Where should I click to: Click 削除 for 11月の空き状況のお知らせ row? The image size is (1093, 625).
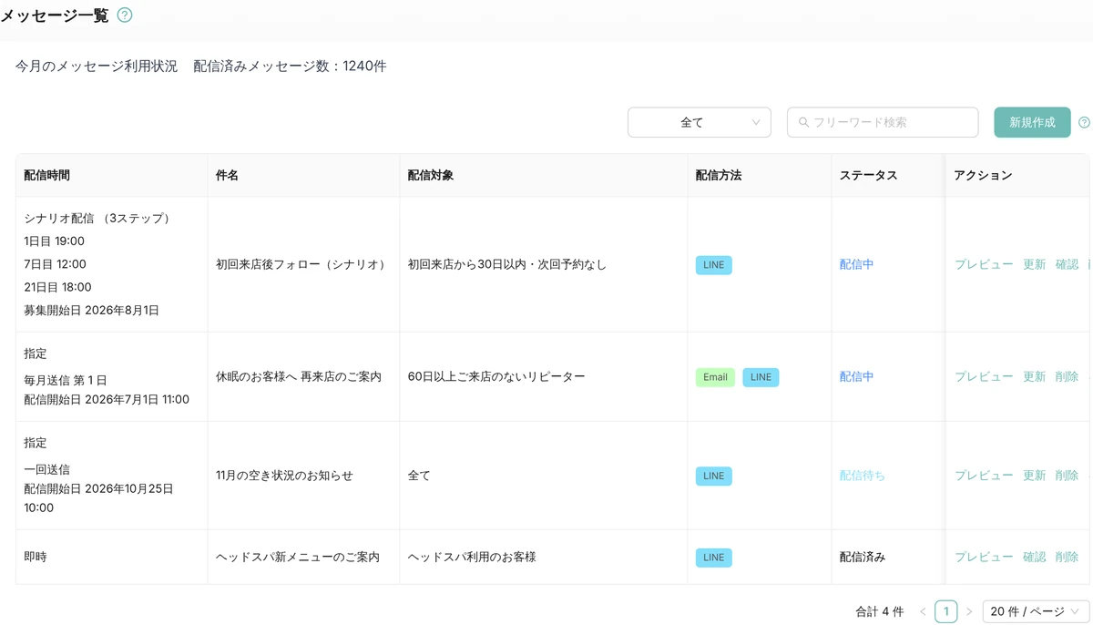tap(1067, 476)
